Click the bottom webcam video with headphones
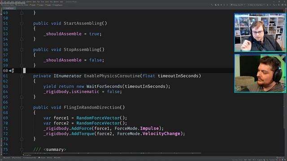The image size is (287, 161). 260,73
